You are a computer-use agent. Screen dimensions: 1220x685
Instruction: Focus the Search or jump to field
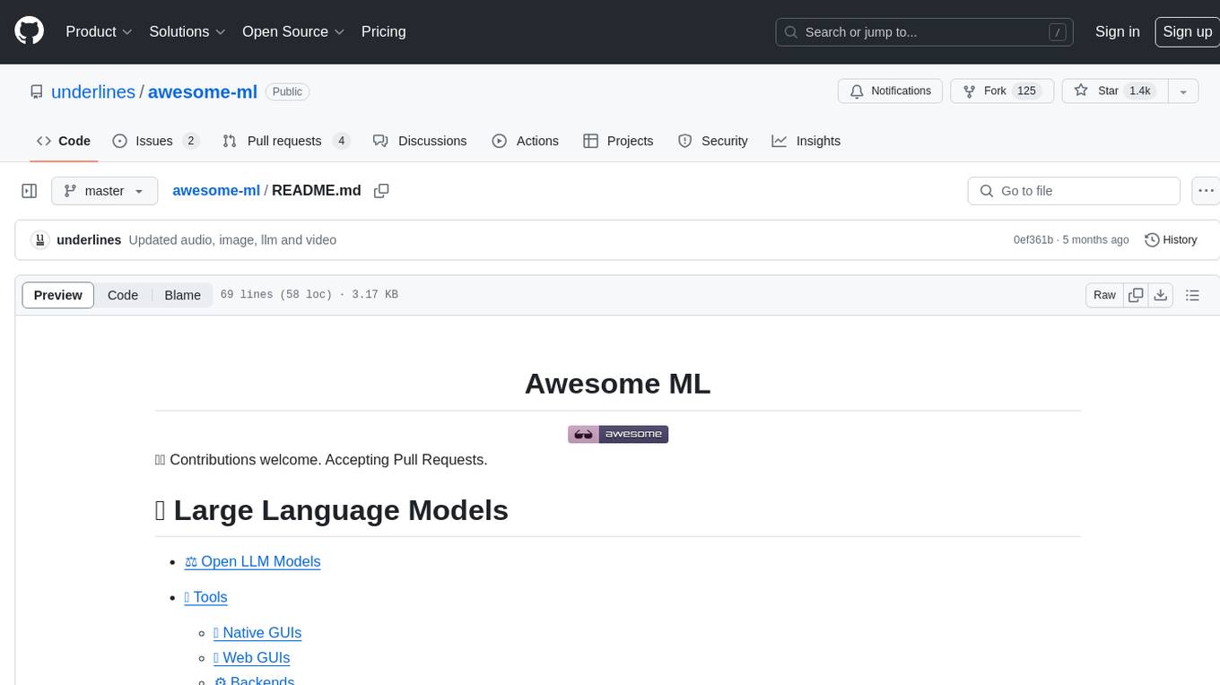tap(926, 32)
